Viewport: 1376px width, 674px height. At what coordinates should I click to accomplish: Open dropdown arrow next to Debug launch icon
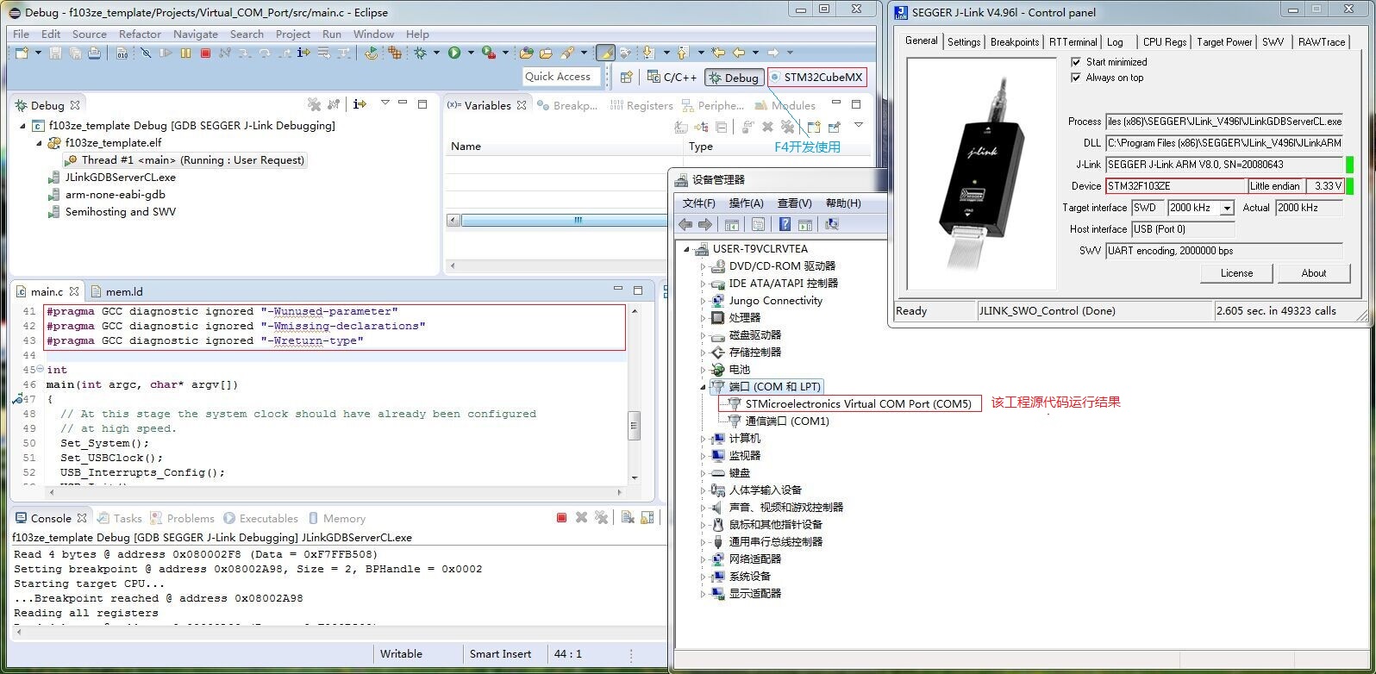[436, 53]
